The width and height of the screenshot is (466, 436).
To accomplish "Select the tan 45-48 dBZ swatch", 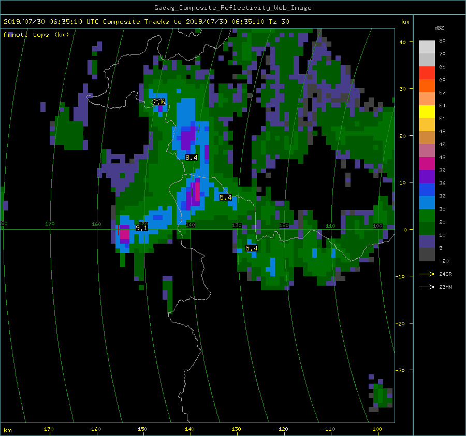I will tap(427, 137).
